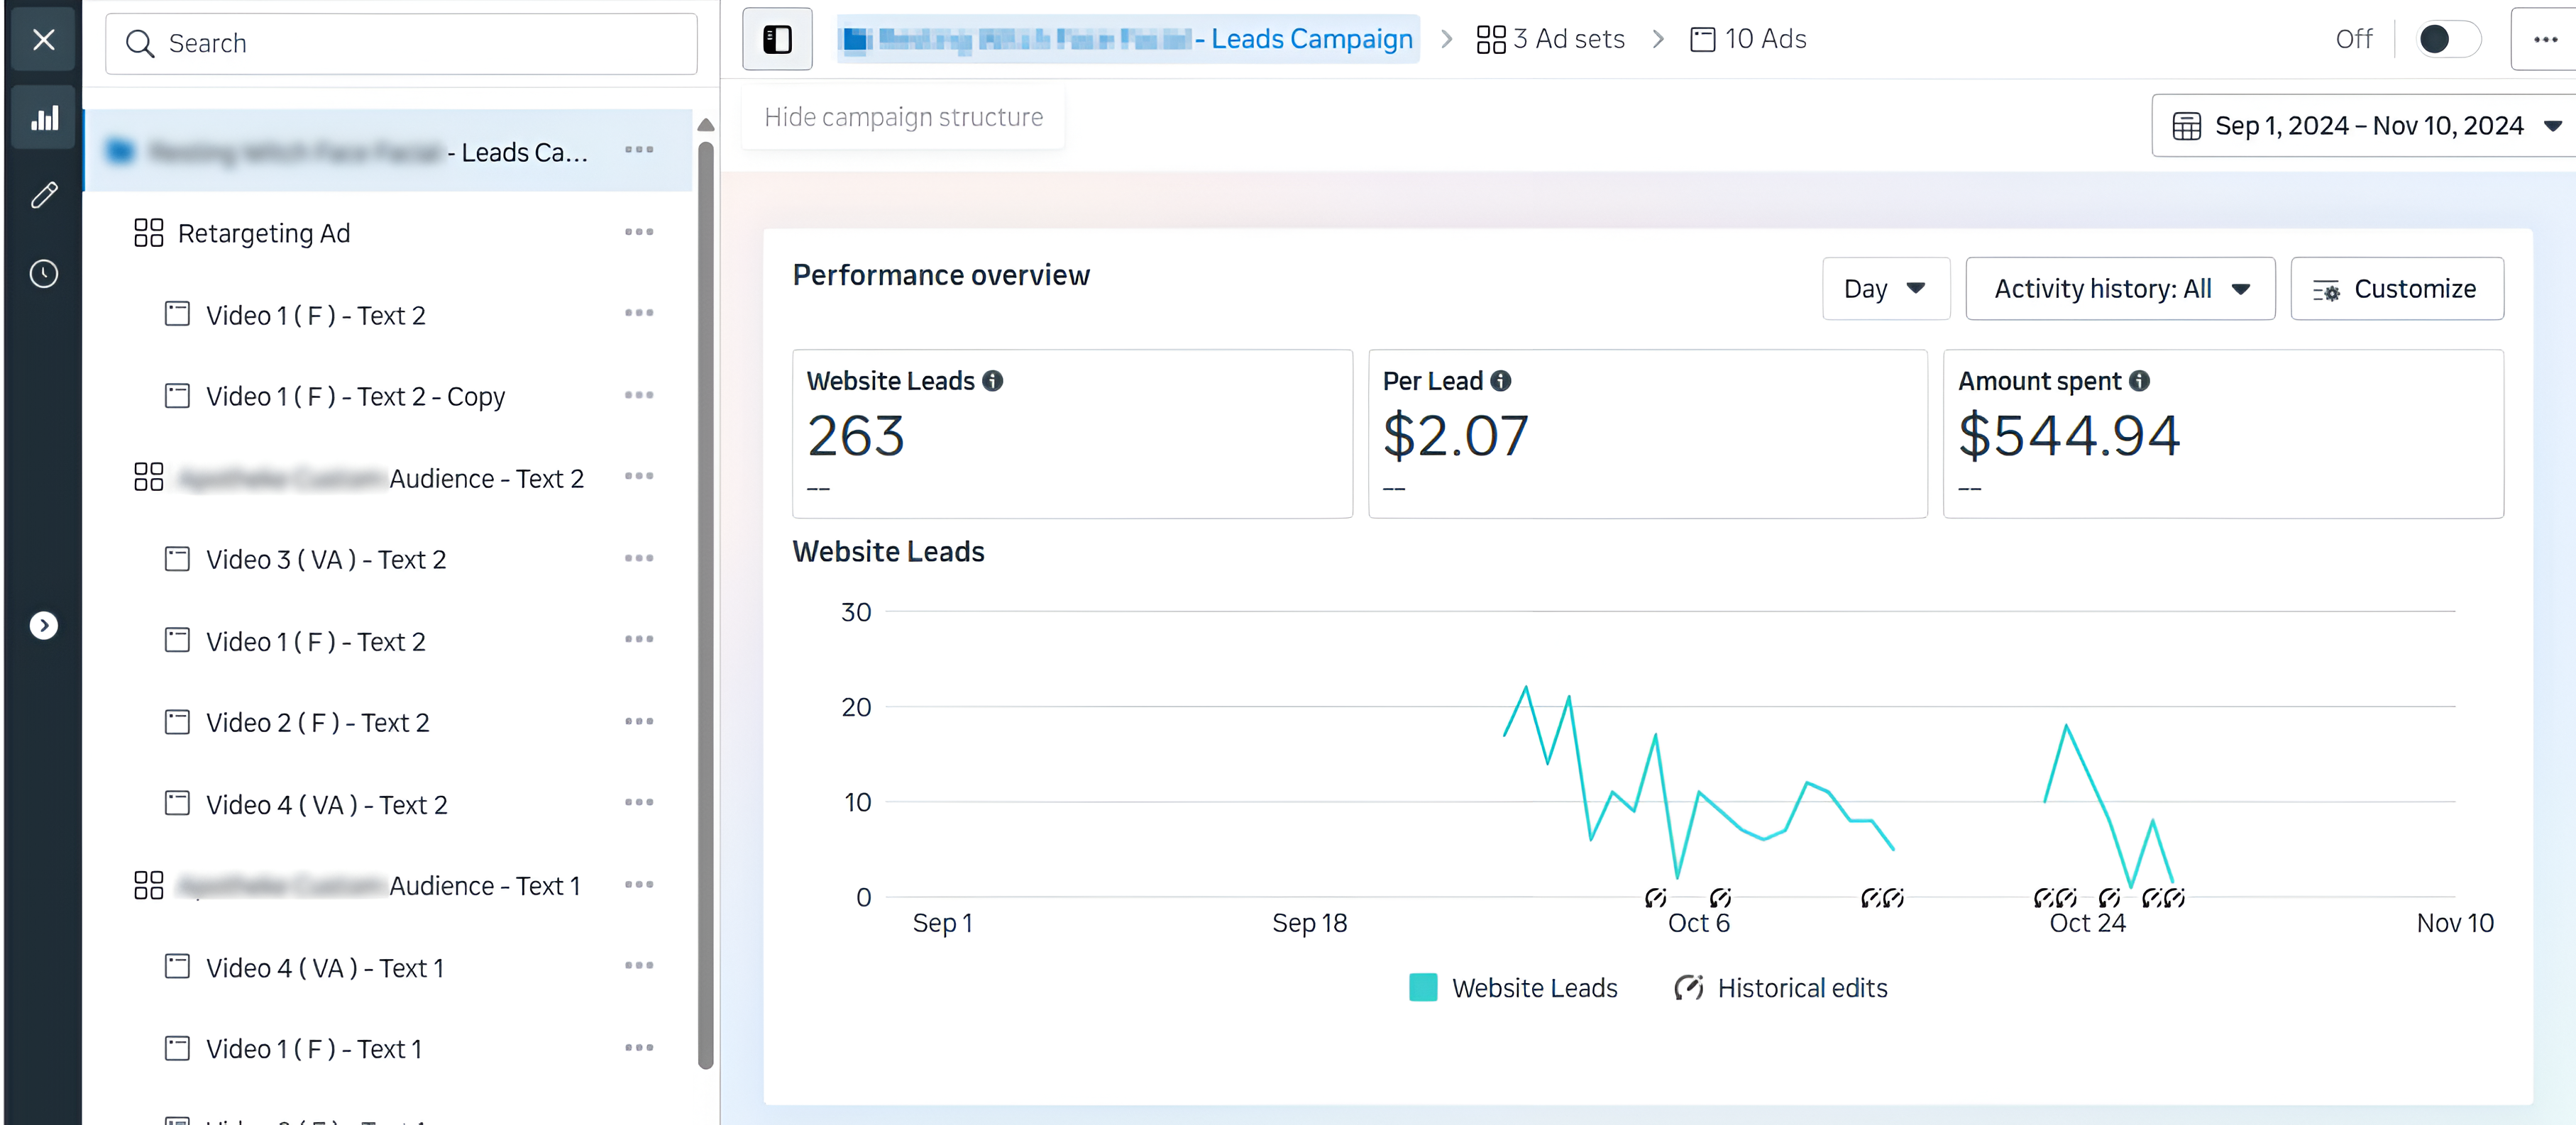Open the clock history icon
The image size is (2576, 1125).
point(44,274)
